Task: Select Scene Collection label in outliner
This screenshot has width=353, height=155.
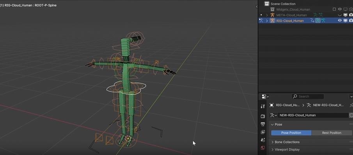Action: pos(283,4)
